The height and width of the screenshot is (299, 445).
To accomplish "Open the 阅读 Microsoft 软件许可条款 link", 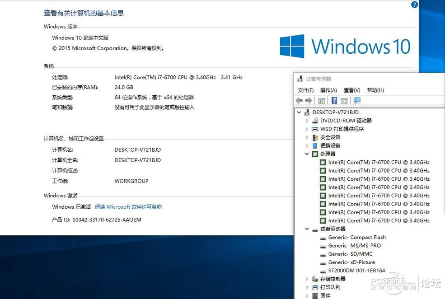I will [128, 207].
